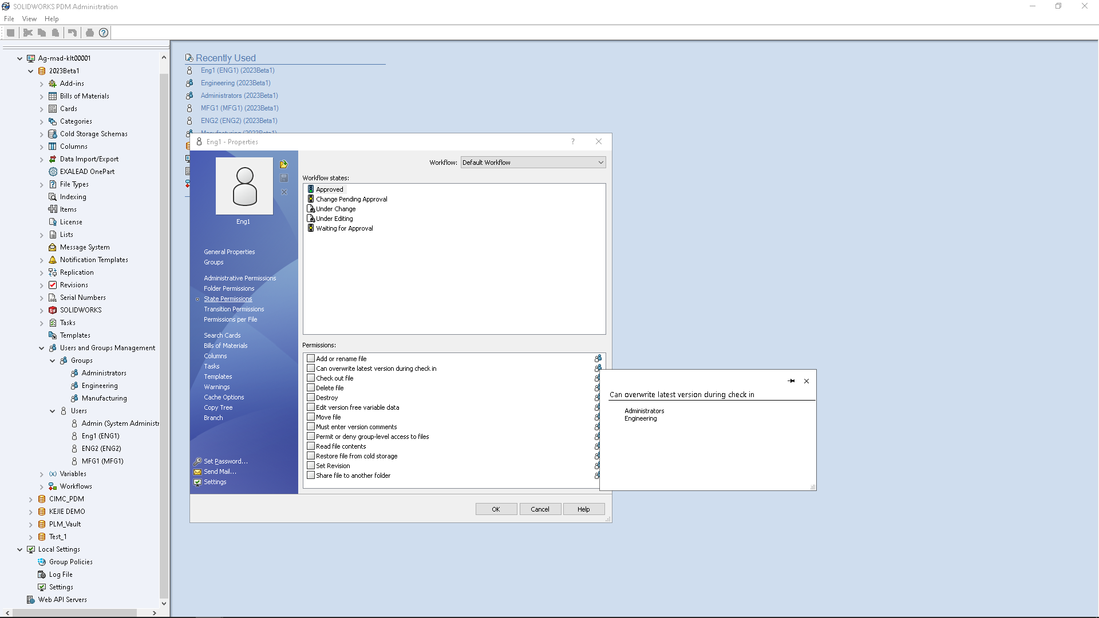Open Set Password from the key icon
The height and width of the screenshot is (618, 1099).
(x=196, y=461)
